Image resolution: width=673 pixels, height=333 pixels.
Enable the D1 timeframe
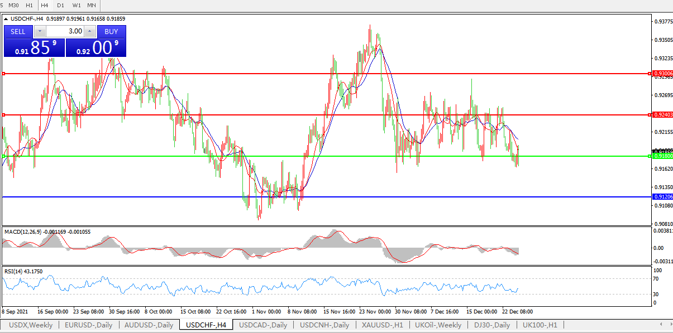(x=60, y=5)
